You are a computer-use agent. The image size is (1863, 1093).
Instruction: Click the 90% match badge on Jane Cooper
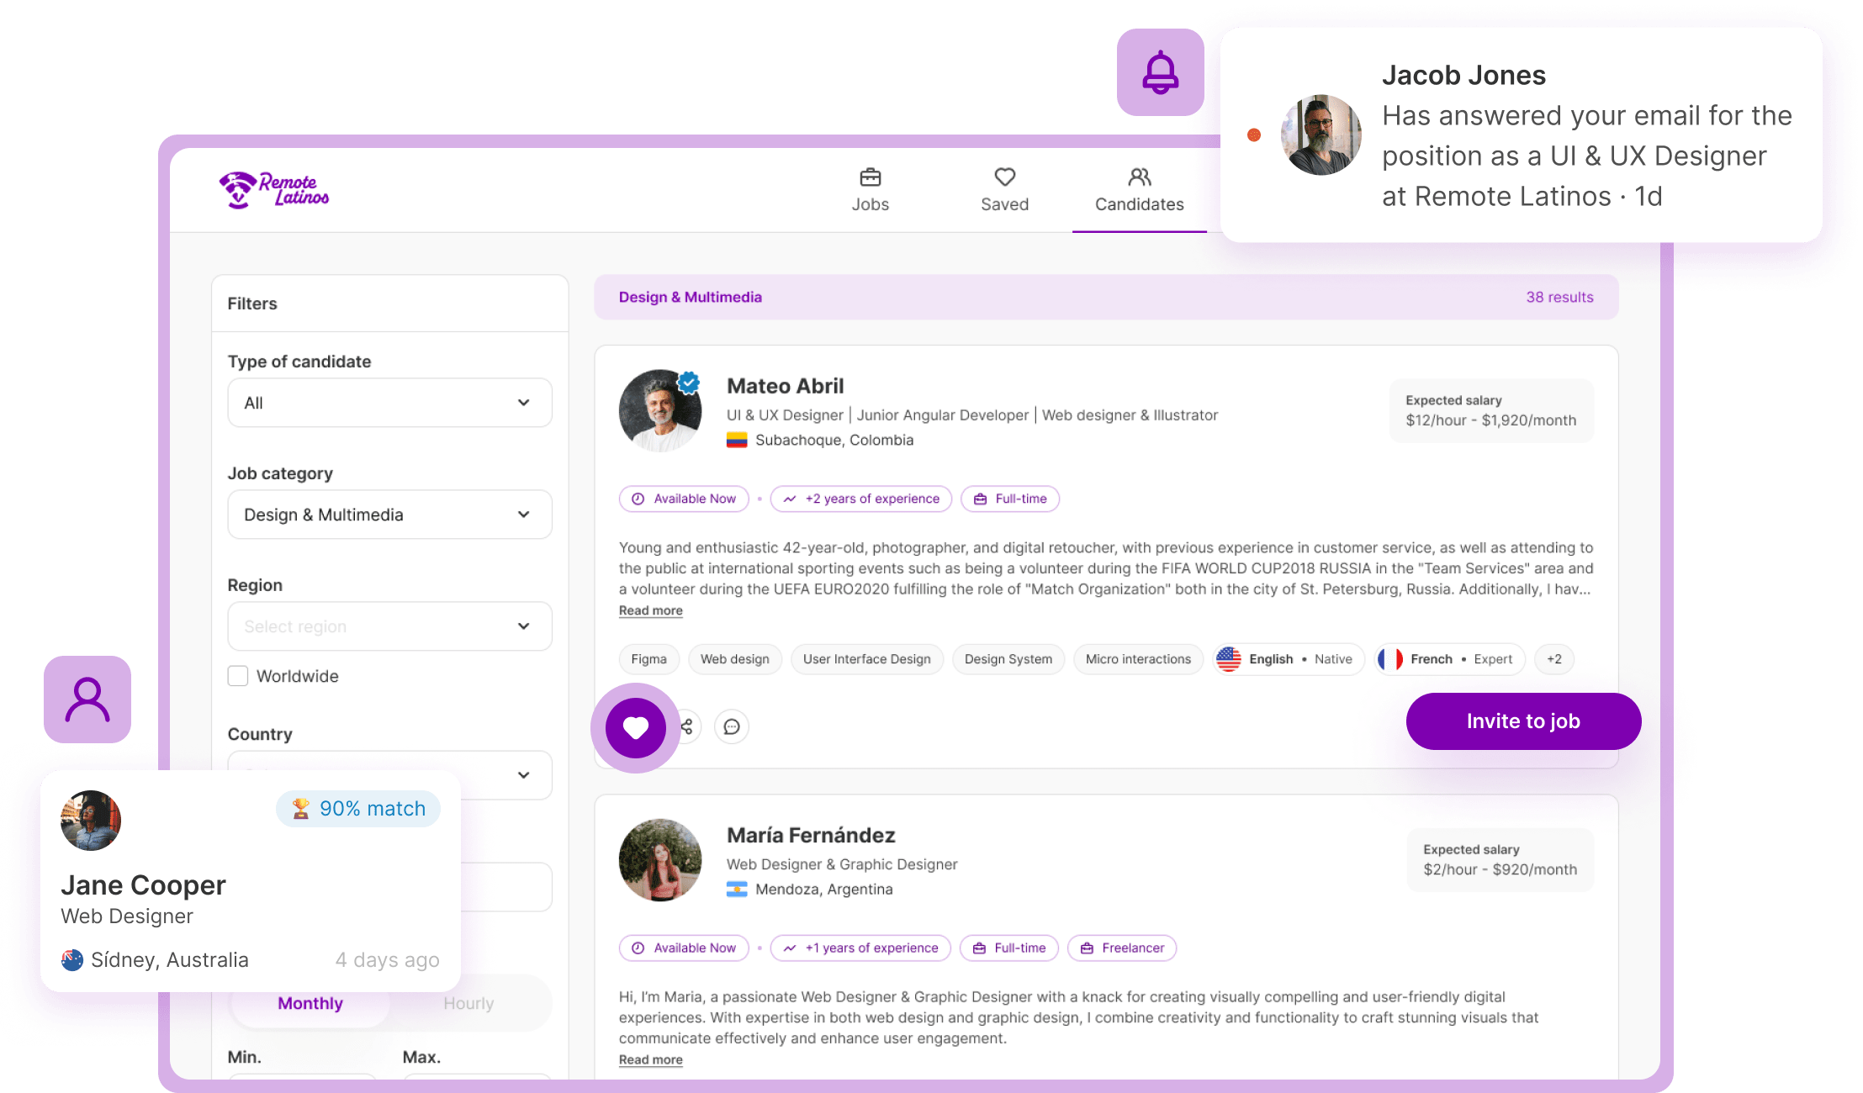point(358,808)
